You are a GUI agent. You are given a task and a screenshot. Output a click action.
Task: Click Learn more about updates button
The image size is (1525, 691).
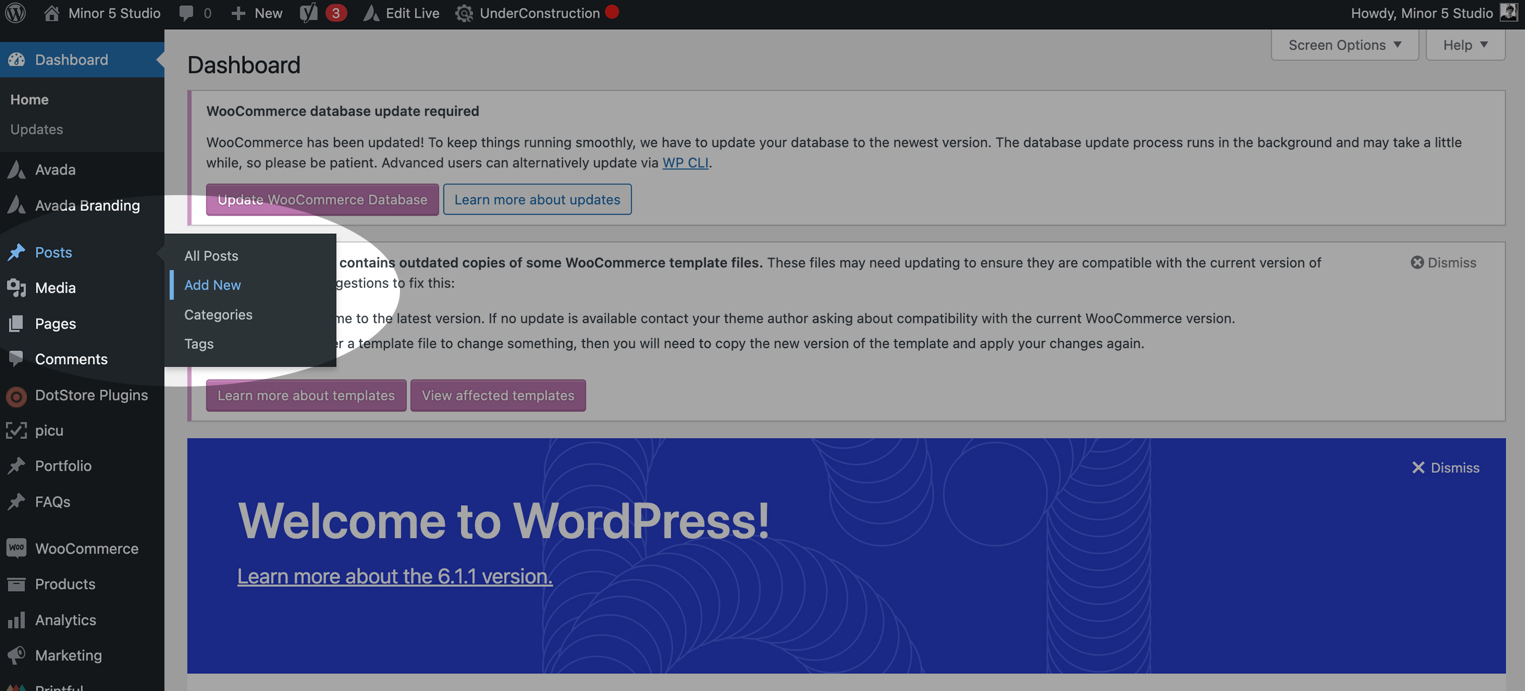(x=537, y=199)
